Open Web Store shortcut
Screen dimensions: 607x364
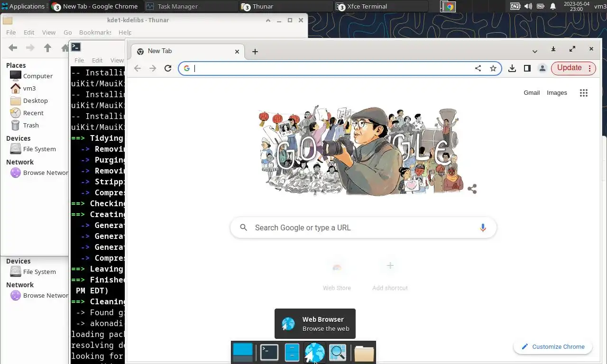[x=337, y=275]
